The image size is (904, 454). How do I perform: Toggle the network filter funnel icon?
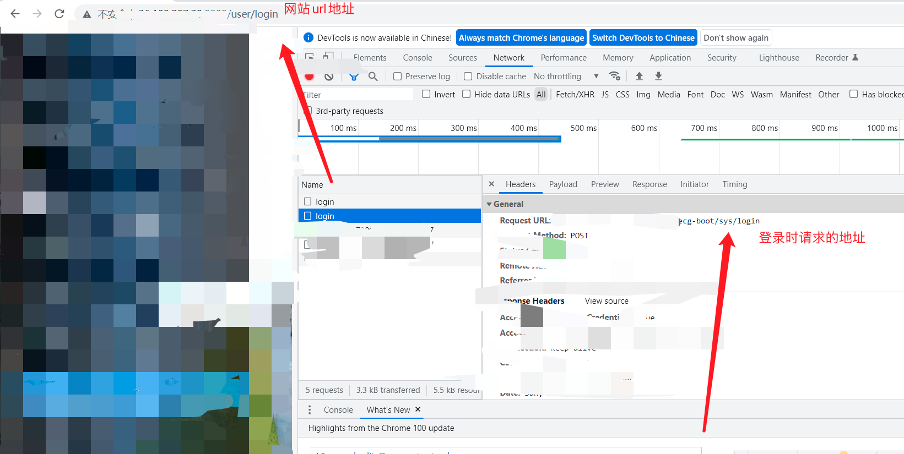354,76
